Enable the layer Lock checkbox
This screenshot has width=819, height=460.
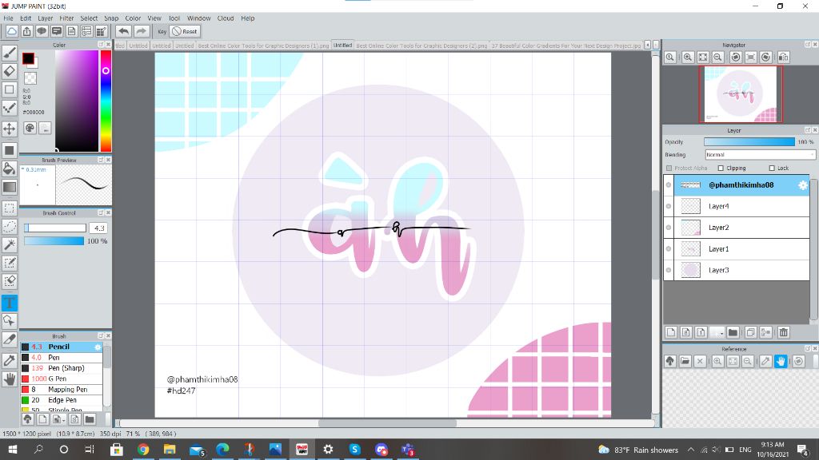pyautogui.click(x=772, y=168)
